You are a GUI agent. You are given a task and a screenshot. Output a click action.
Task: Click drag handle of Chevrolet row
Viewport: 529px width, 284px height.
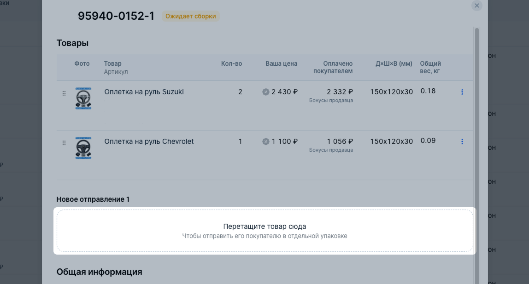[x=64, y=143]
